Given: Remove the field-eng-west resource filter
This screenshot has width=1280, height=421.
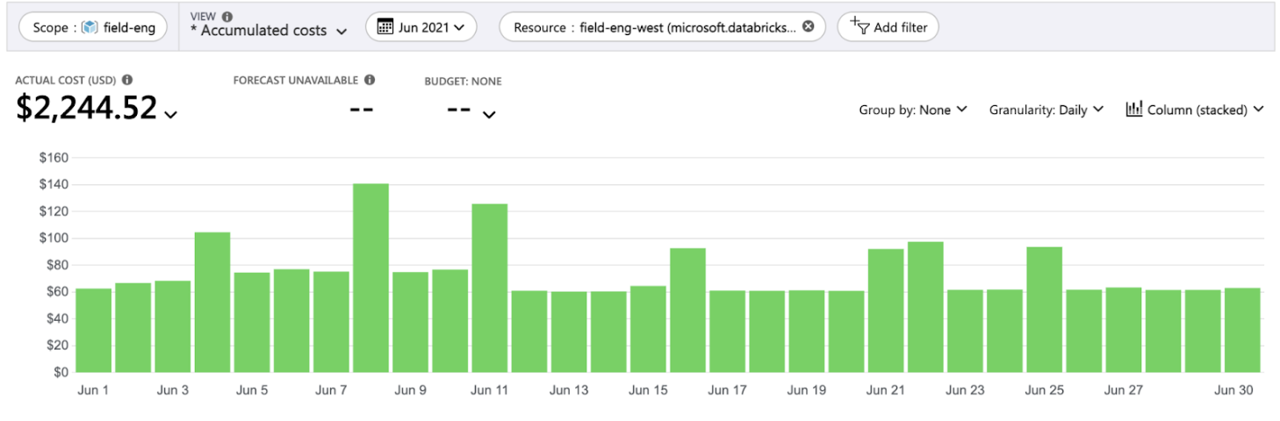Looking at the screenshot, I should tap(809, 26).
